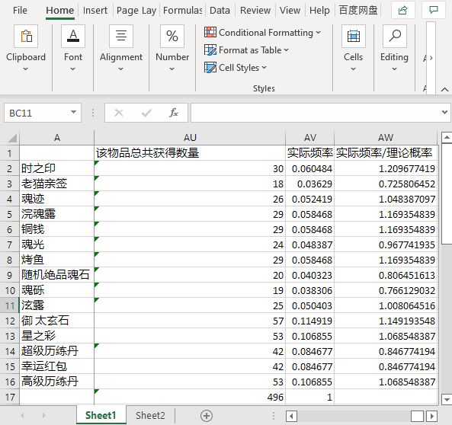The height and width of the screenshot is (425, 452).
Task: Select row 11 header
Action: (x=9, y=305)
